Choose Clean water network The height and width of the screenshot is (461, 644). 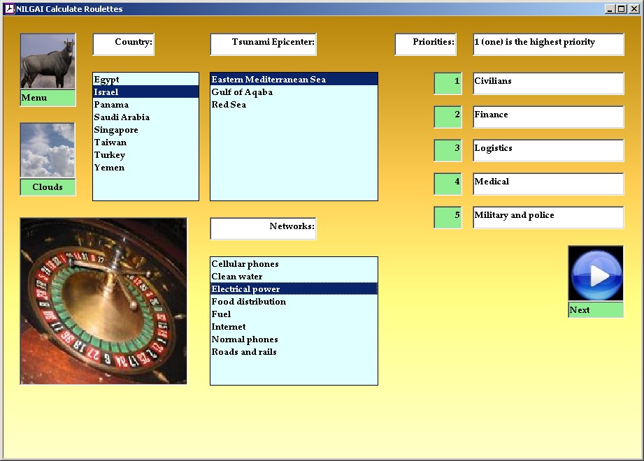point(237,277)
